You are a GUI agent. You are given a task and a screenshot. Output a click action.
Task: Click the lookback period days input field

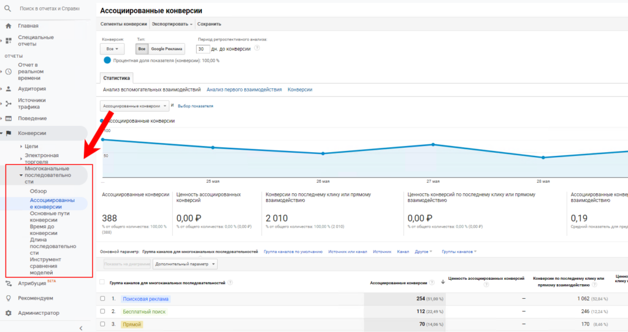(203, 48)
